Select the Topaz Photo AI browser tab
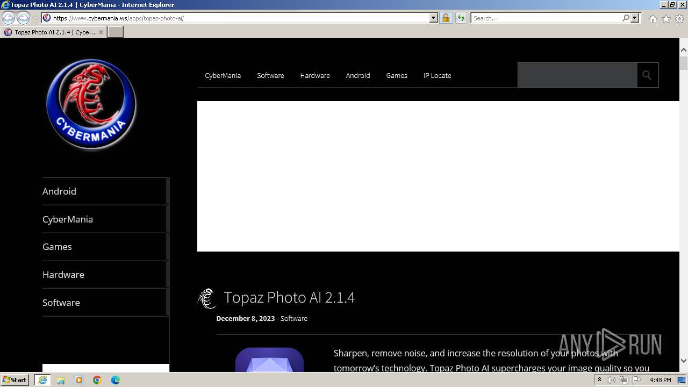The image size is (688, 387). coord(54,32)
